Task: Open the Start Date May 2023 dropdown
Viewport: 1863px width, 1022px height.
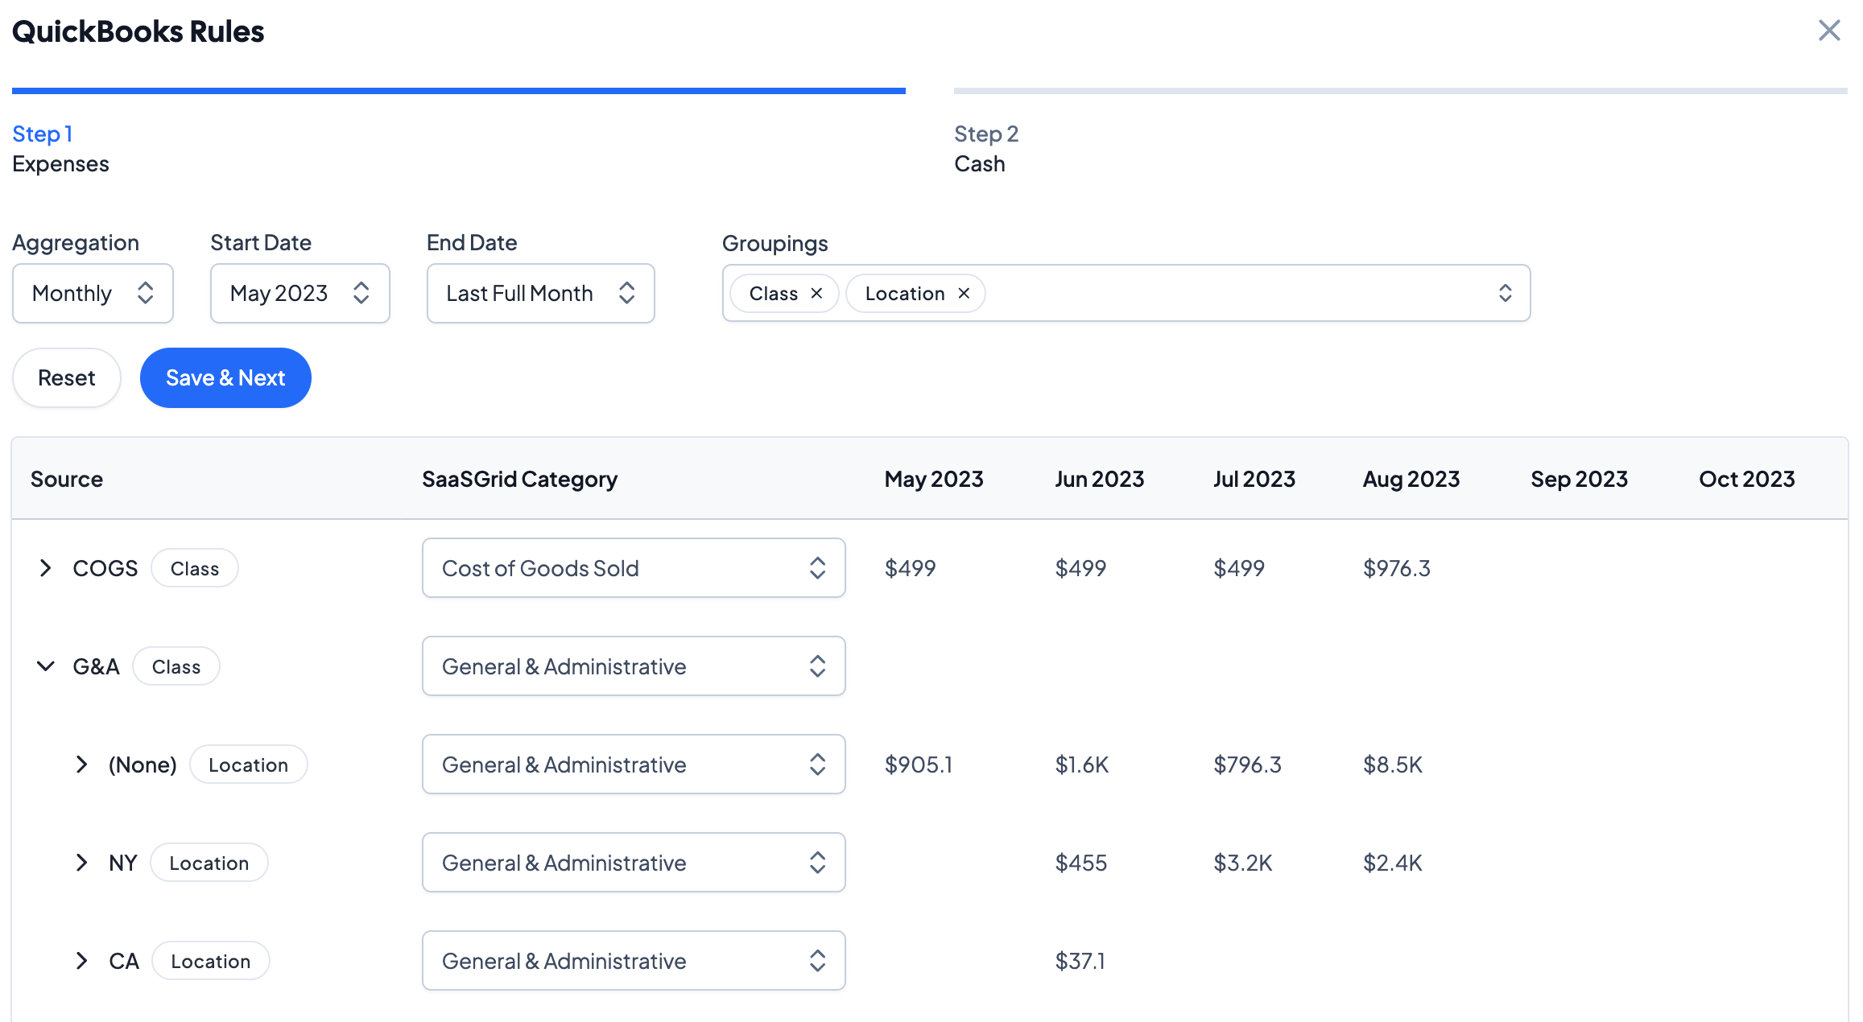Action: pos(299,294)
